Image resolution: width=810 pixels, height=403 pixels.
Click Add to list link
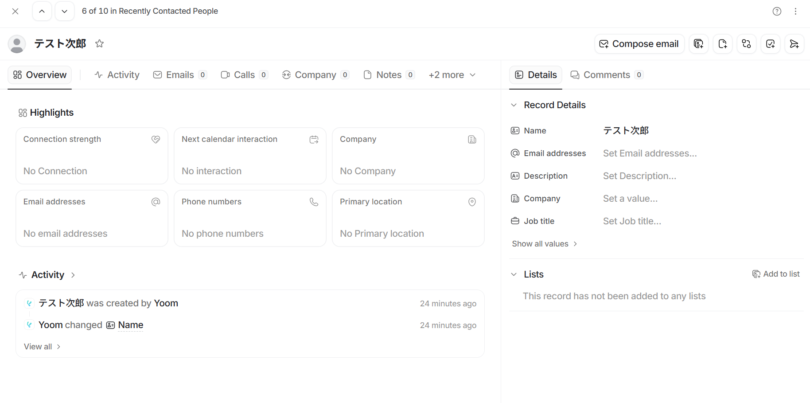click(x=776, y=274)
